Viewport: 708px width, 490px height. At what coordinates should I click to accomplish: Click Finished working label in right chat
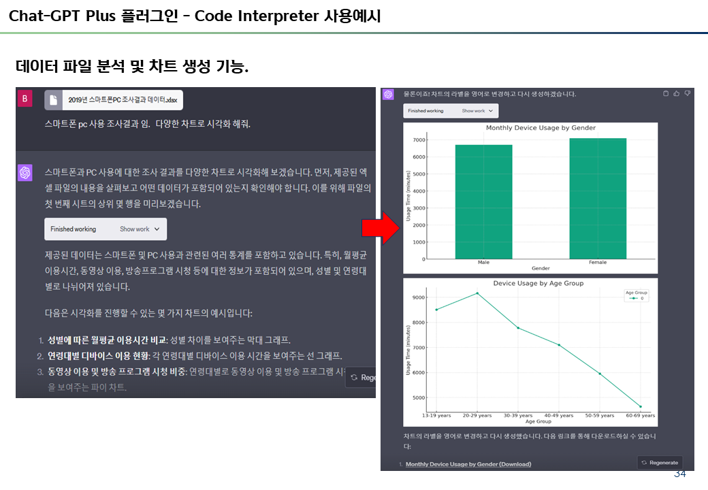[425, 111]
